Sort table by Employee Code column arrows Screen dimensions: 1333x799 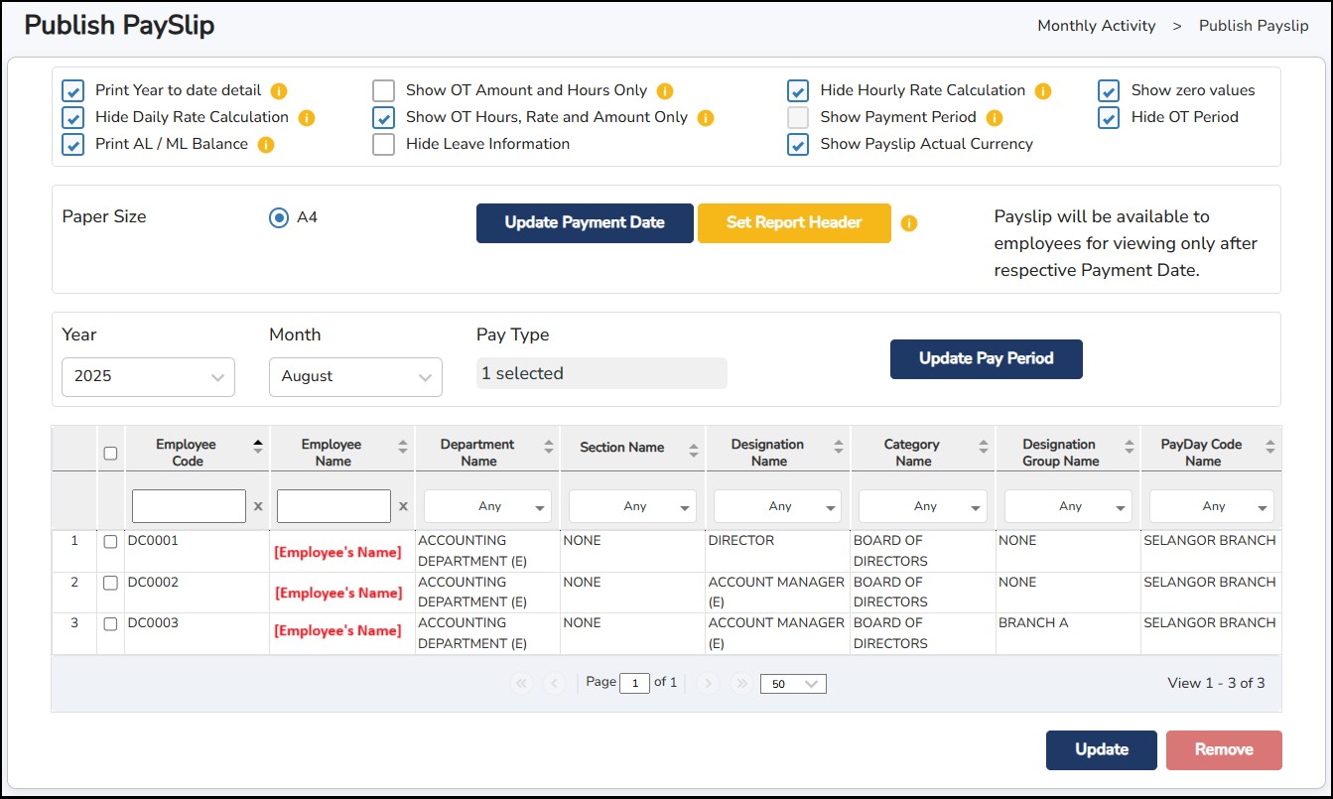[x=258, y=448]
